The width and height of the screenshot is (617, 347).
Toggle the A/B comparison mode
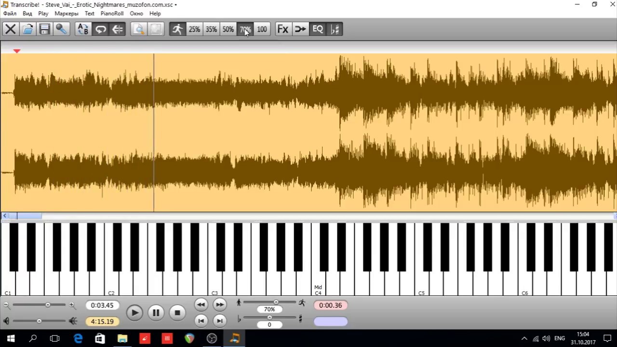coord(82,29)
